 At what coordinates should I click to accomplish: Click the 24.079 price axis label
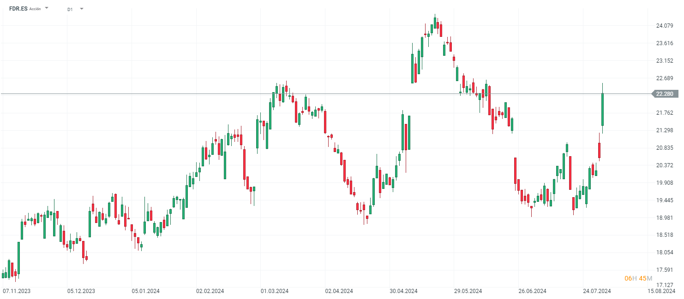click(x=665, y=26)
